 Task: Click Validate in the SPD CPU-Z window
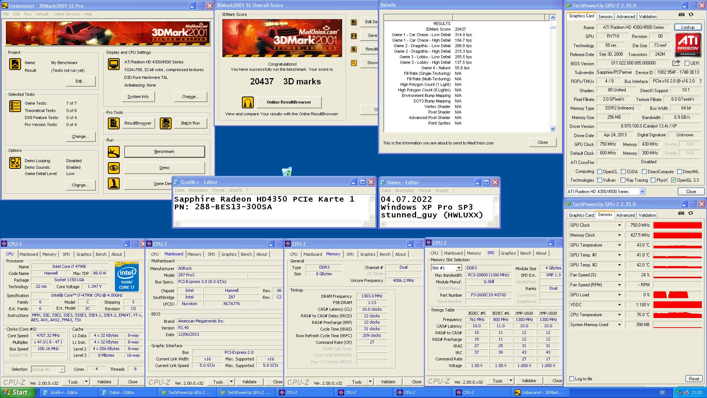528,381
